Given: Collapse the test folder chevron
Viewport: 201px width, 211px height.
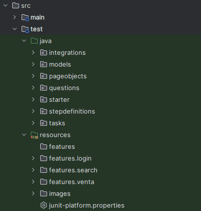Looking at the screenshot, I should click(x=15, y=29).
